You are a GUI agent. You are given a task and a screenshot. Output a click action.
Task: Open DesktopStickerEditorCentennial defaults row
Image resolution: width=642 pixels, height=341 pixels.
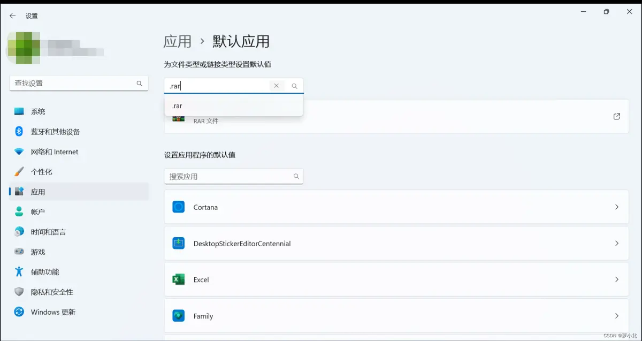tap(396, 244)
